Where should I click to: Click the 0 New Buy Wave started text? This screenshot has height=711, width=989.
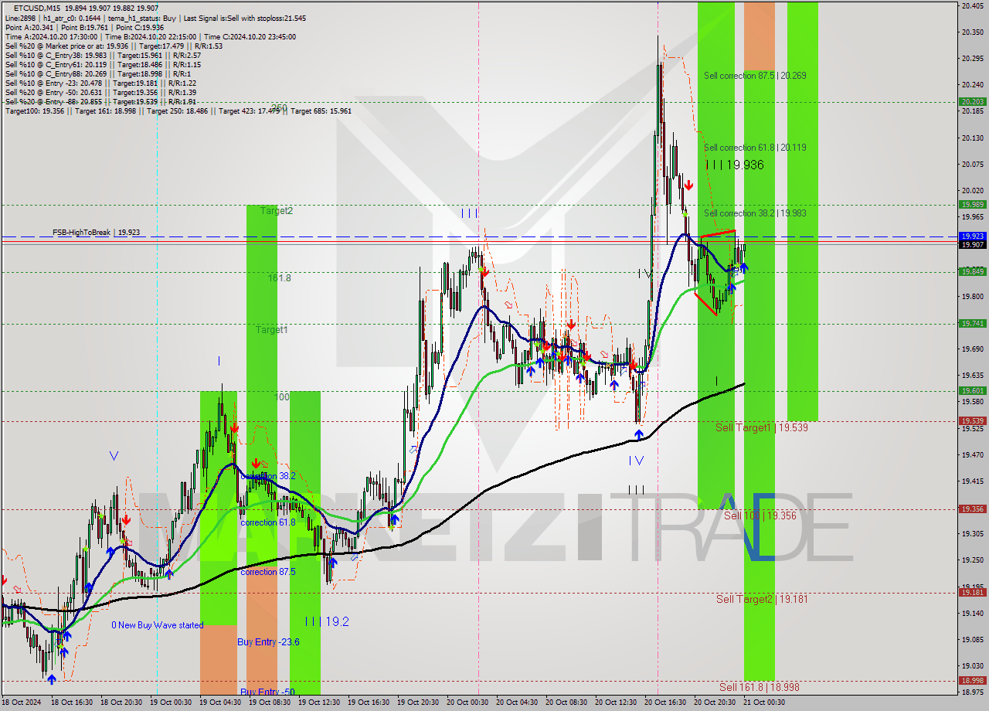pyautogui.click(x=158, y=625)
